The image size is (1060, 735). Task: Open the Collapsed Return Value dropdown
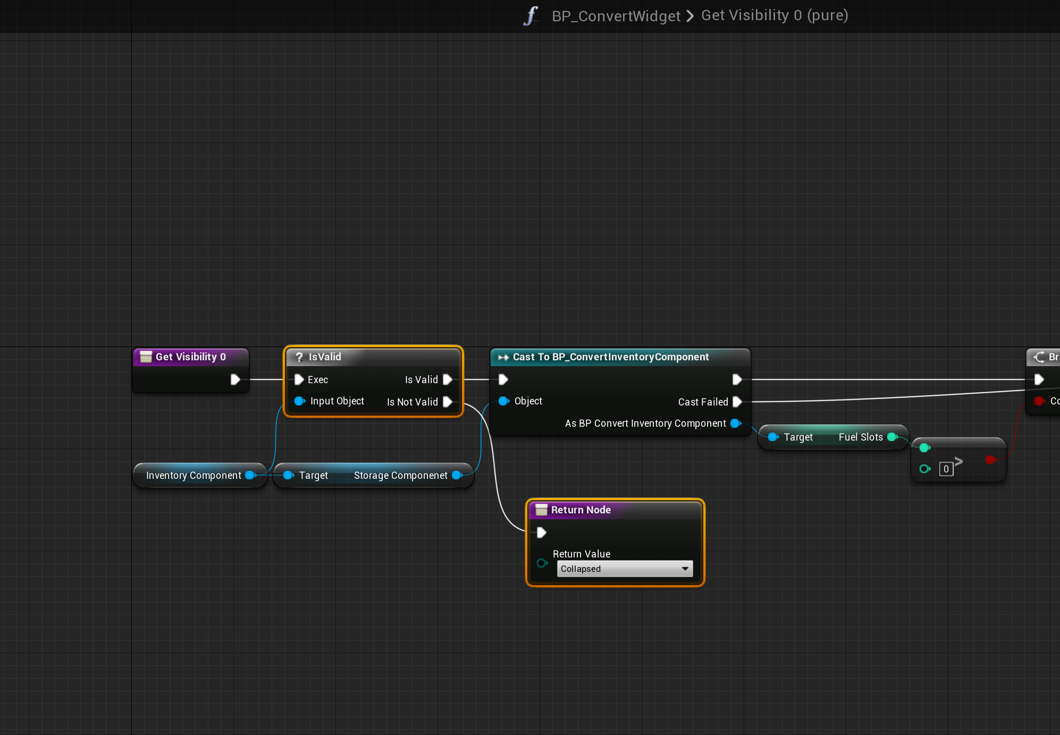[625, 569]
